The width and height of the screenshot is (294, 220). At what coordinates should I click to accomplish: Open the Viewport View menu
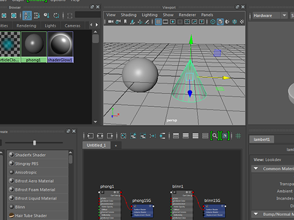click(x=111, y=15)
